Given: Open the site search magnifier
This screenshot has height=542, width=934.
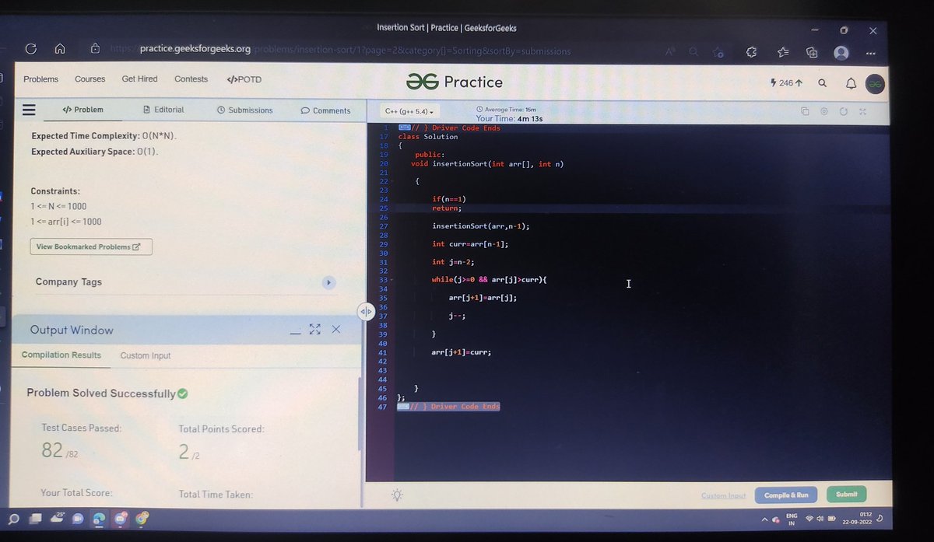Looking at the screenshot, I should point(822,82).
